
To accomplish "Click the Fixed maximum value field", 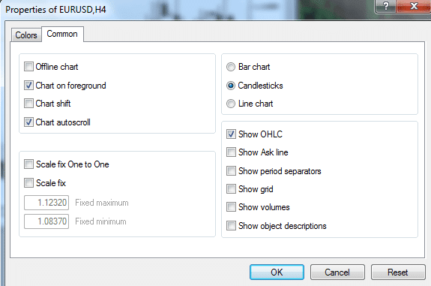I will click(46, 203).
